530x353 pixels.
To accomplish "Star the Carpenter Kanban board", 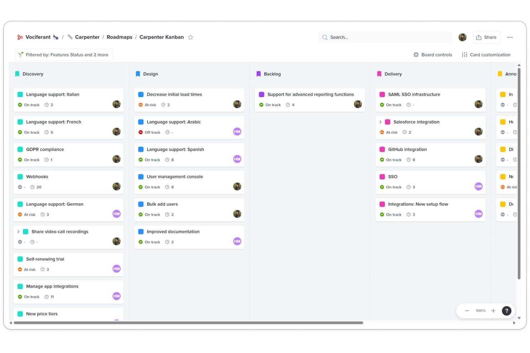I will pyautogui.click(x=191, y=37).
